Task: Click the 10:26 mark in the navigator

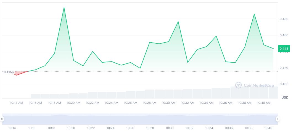Action: [x=130, y=128]
